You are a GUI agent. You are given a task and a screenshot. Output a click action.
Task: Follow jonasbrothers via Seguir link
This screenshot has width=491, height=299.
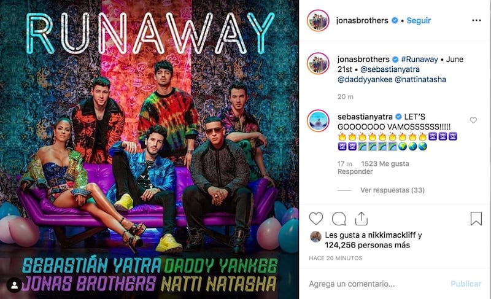point(419,21)
